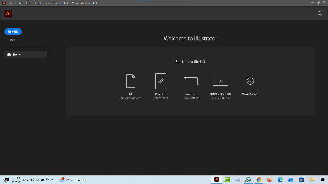Select the Home tab in sidebar
Viewport: 328px width, 184px height.
click(26, 55)
